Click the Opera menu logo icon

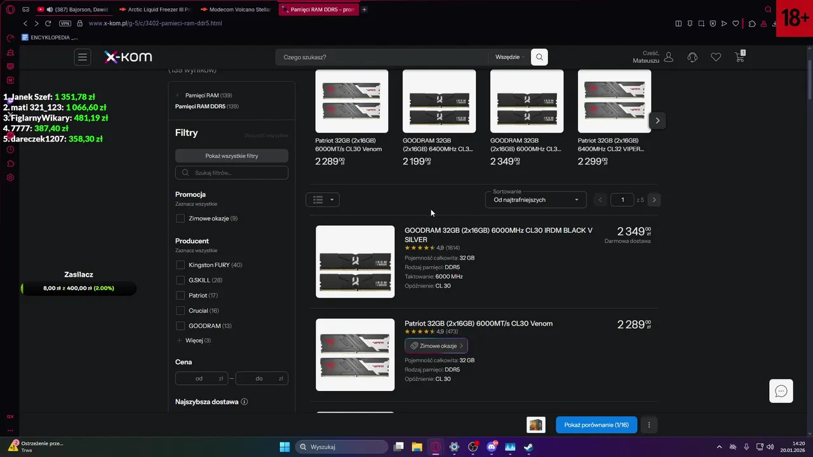[10, 10]
